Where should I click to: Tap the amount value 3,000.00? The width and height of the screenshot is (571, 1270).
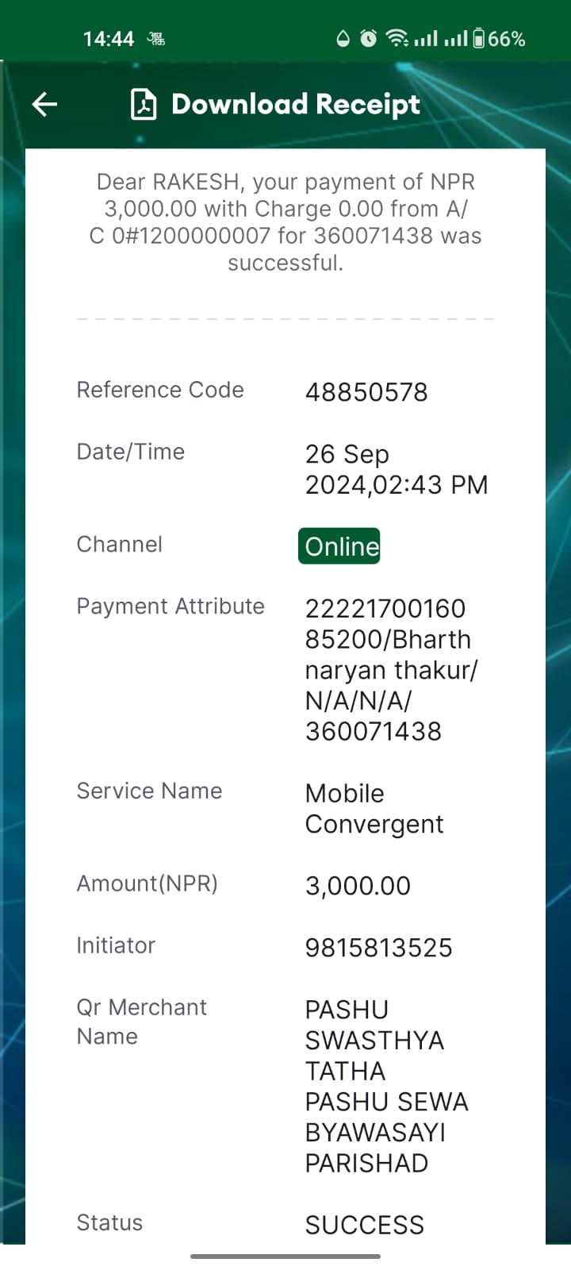pos(358,886)
